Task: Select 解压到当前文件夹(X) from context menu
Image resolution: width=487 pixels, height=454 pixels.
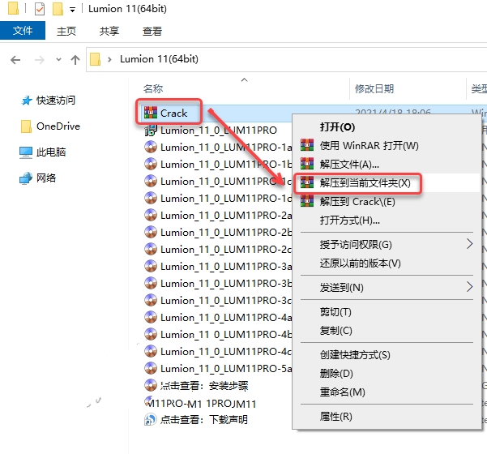Action: [387, 183]
